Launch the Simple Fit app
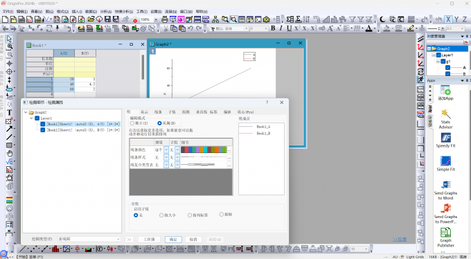 (x=445, y=163)
